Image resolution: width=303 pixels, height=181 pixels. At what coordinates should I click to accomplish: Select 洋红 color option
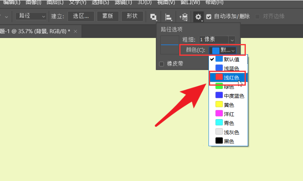(x=228, y=114)
